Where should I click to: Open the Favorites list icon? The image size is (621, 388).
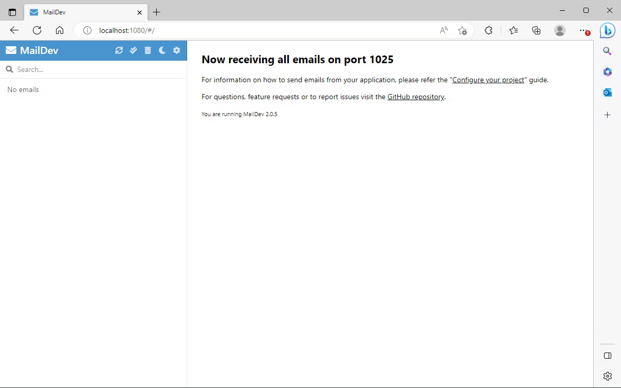(513, 30)
